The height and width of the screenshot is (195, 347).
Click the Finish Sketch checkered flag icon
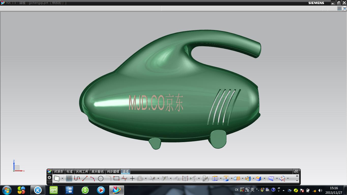click(69, 178)
